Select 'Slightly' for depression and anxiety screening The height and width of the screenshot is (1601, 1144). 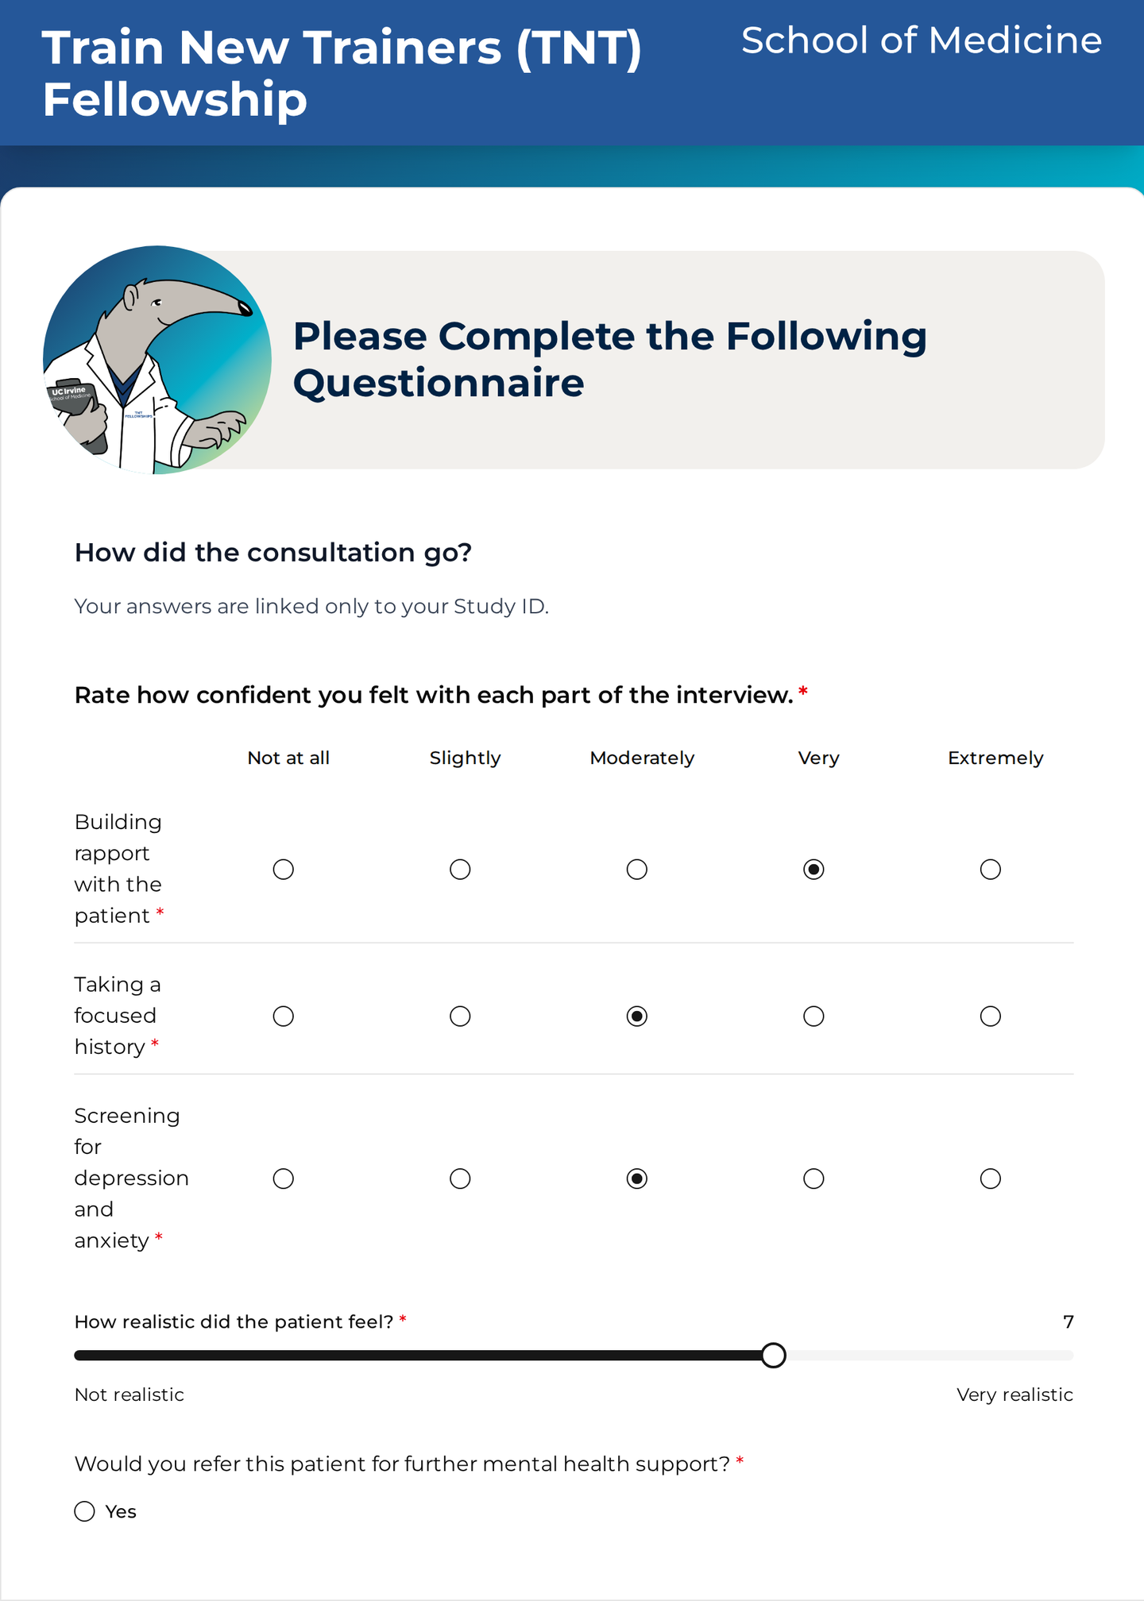460,1179
